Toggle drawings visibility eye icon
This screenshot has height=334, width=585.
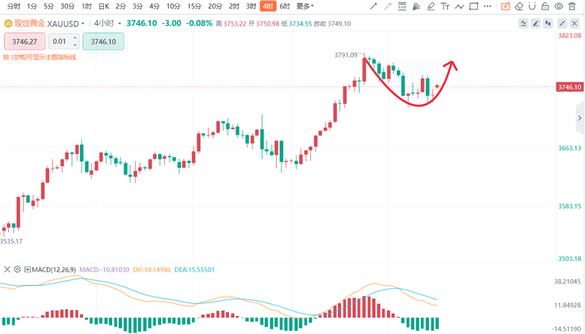pyautogui.click(x=559, y=6)
